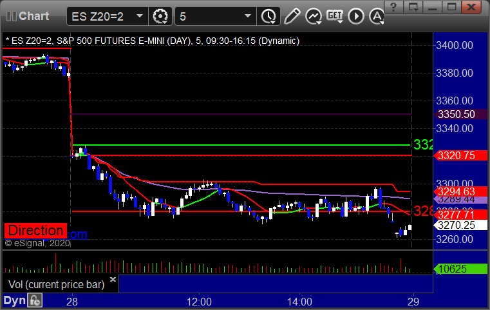Open the time template clock icon
Image resolution: width=490 pixels, height=310 pixels.
pos(269,16)
